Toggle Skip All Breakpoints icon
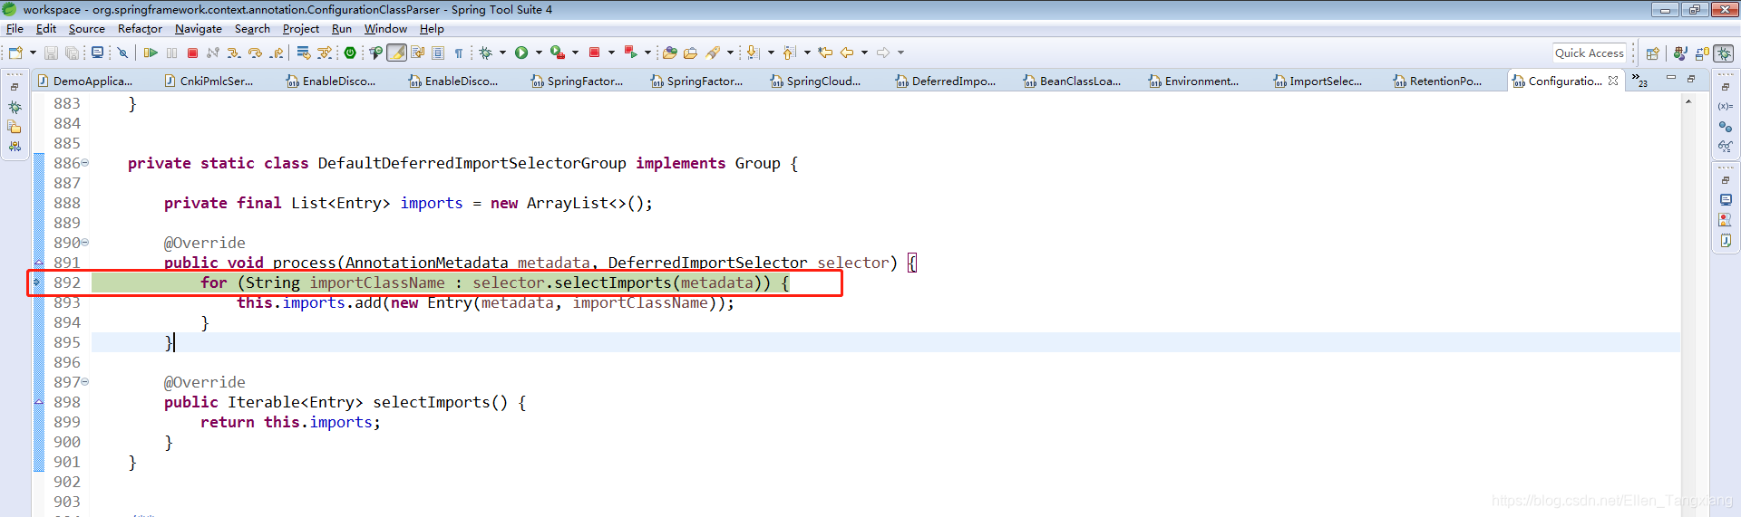 click(x=122, y=53)
